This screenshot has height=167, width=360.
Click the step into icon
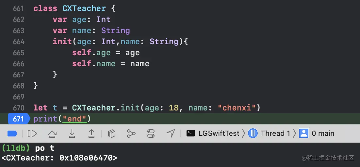(x=72, y=134)
